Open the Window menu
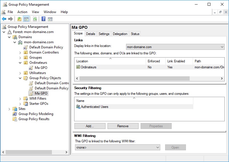 (x=50, y=12)
